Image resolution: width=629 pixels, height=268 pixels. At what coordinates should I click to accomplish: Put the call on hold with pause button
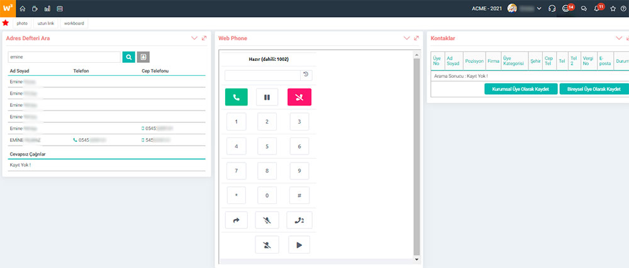point(267,97)
